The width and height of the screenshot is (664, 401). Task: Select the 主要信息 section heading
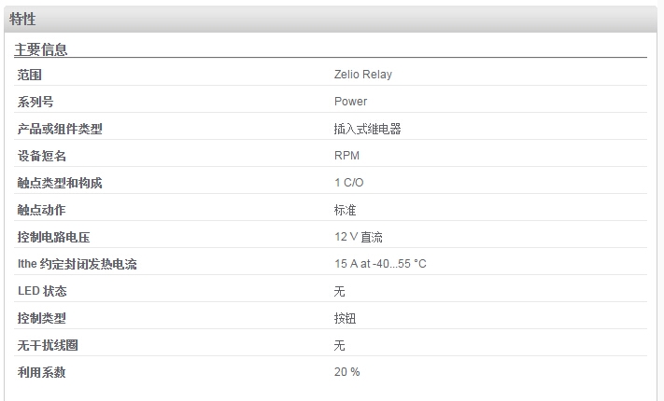(41, 49)
